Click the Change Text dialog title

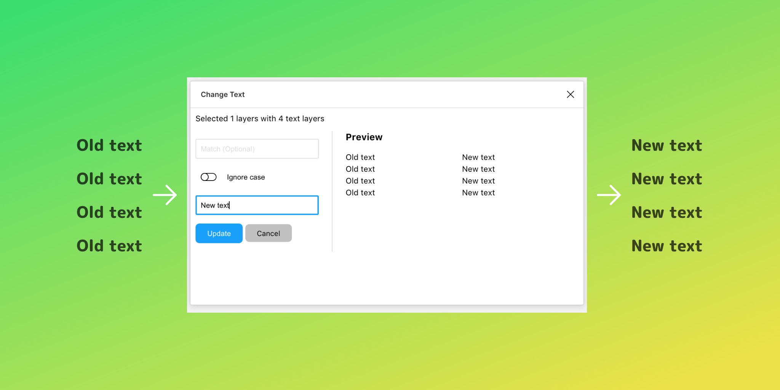223,94
